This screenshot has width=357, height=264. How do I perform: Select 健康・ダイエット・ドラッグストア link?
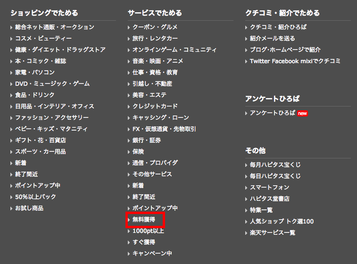60,50
